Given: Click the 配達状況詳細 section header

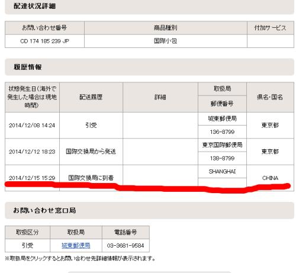Looking at the screenshot, I should pos(34,6).
